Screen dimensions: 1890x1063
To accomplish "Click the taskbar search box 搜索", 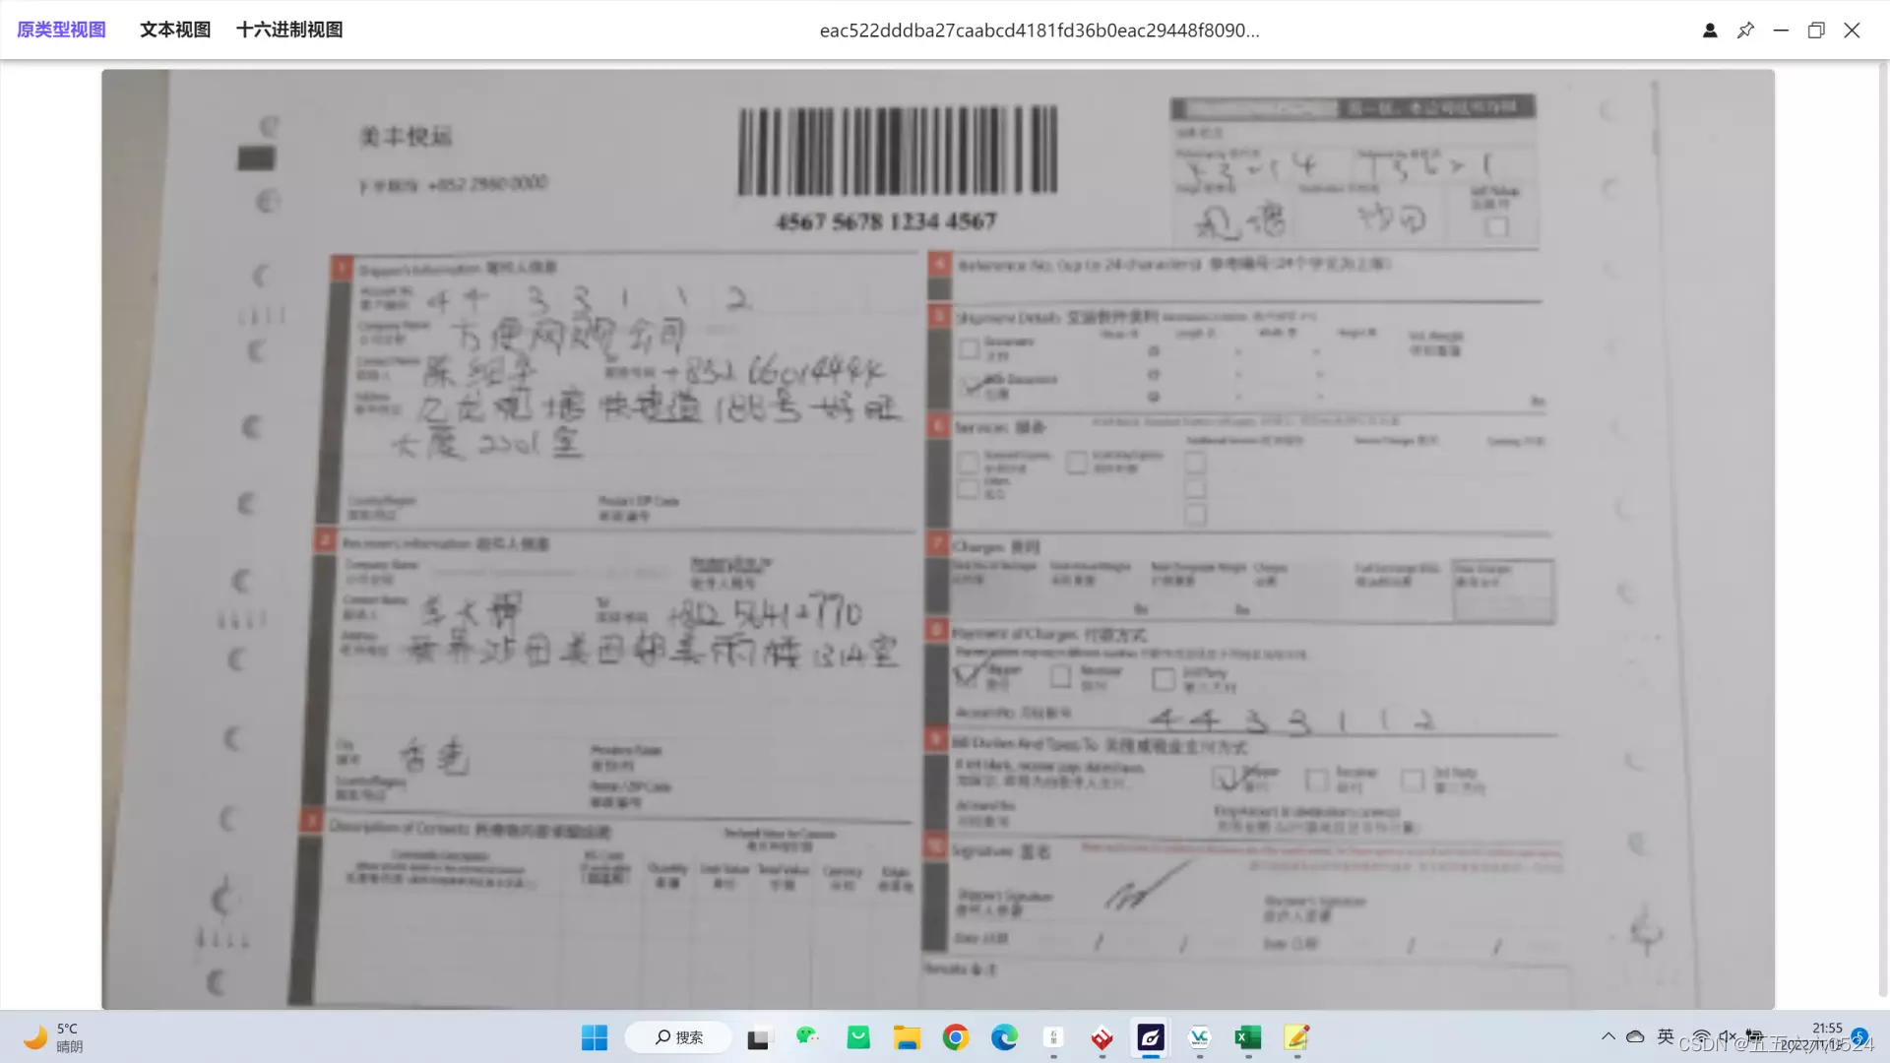I will tap(678, 1037).
